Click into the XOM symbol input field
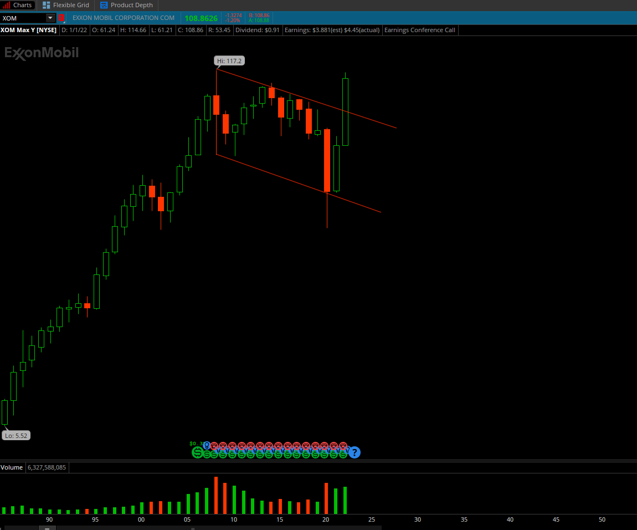637x530 pixels. coord(22,18)
